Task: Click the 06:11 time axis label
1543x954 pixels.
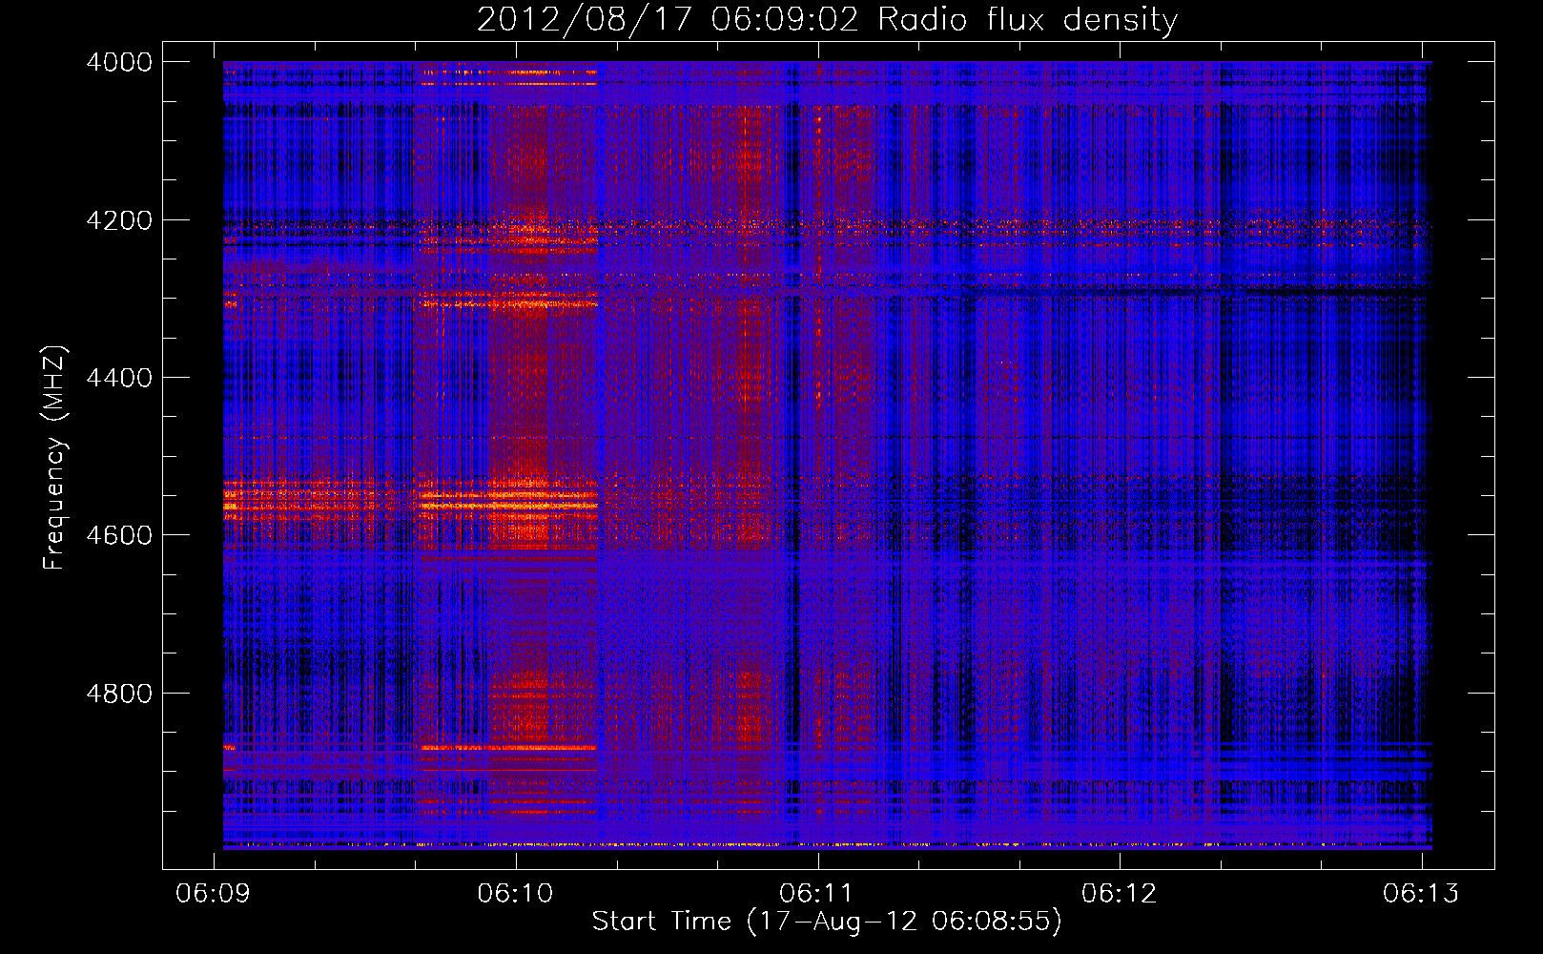Action: click(x=817, y=893)
